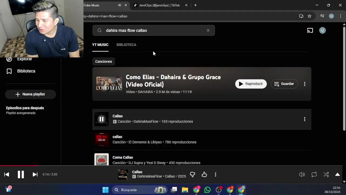Toggle shuffle mode

(x=326, y=175)
